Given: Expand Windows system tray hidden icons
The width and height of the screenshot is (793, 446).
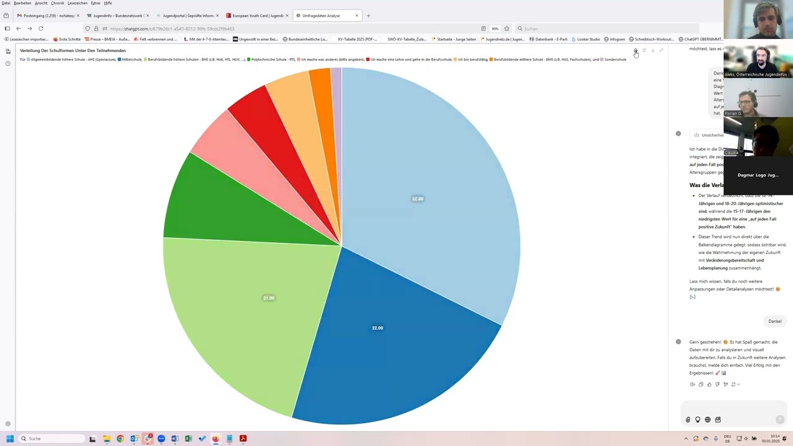Looking at the screenshot, I should [x=686, y=439].
